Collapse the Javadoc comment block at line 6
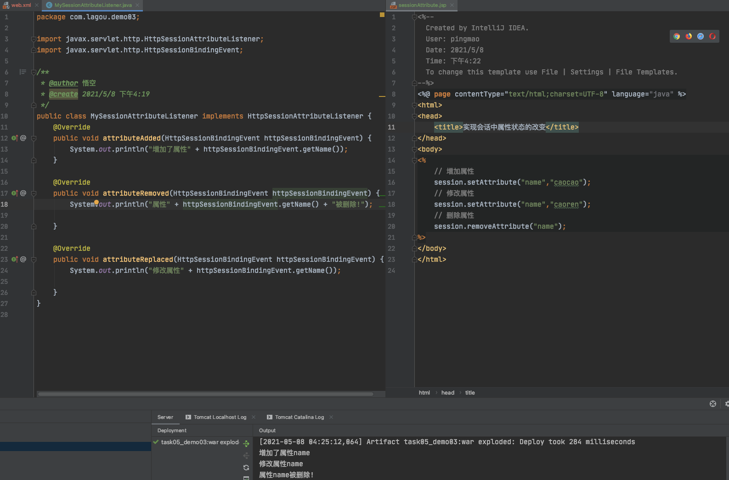The image size is (729, 480). pos(34,72)
